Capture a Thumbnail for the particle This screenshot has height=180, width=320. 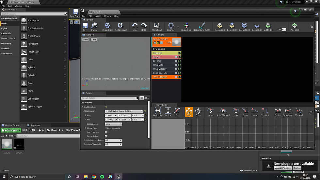point(157,27)
